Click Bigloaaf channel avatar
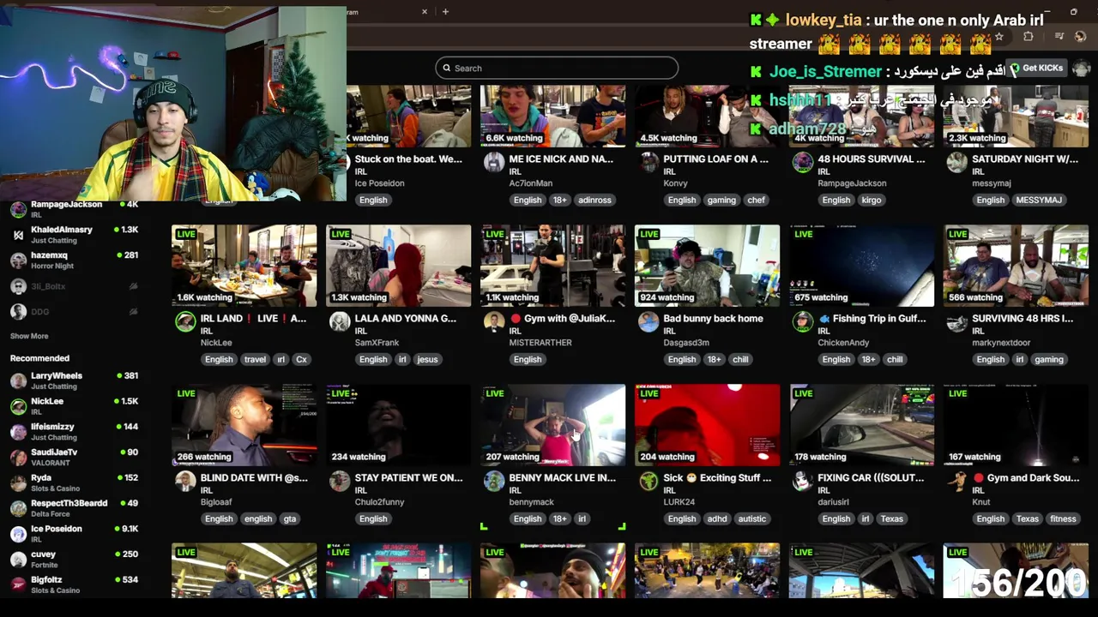Image resolution: width=1098 pixels, height=617 pixels. (185, 481)
